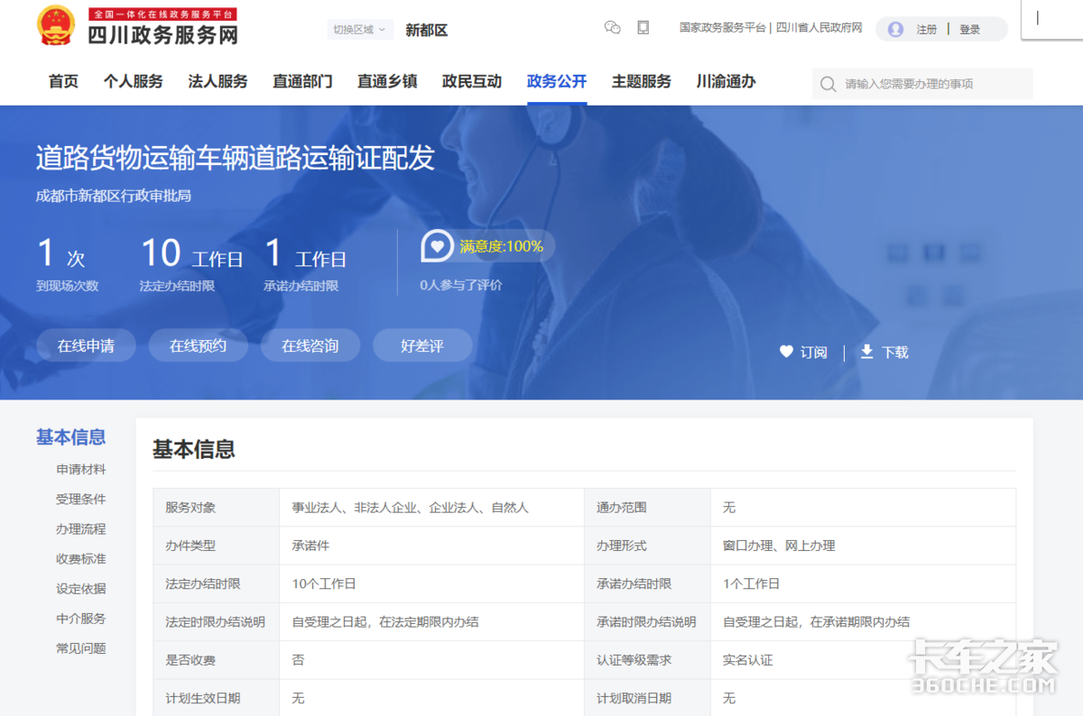Open the 切换区域 region switcher dropdown

[358, 29]
